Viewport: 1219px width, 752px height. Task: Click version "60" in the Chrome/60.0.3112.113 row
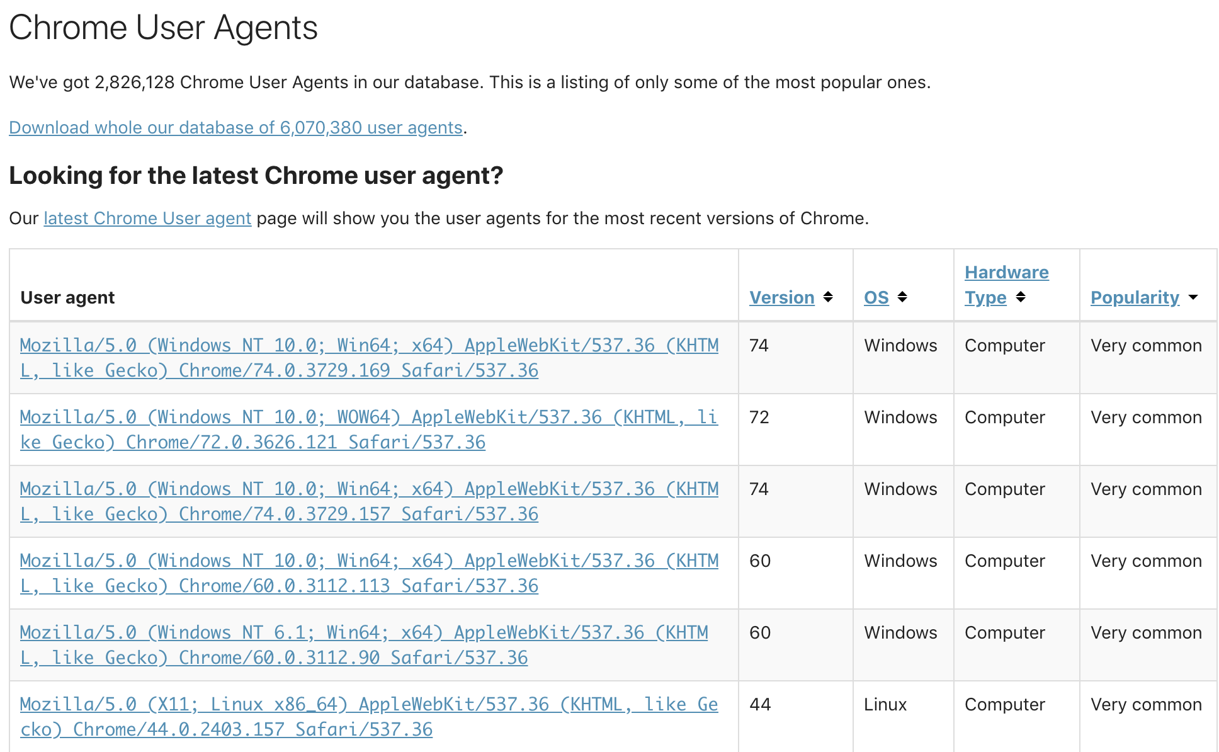tap(760, 561)
